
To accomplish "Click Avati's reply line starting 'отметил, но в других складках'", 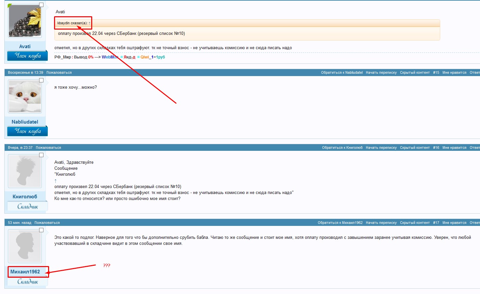I will point(173,48).
